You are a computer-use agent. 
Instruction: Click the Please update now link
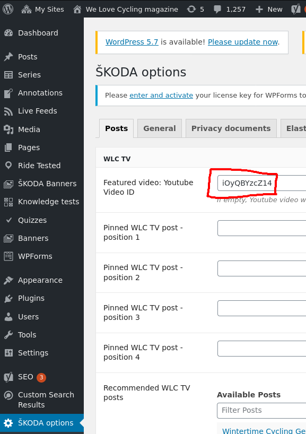[242, 42]
